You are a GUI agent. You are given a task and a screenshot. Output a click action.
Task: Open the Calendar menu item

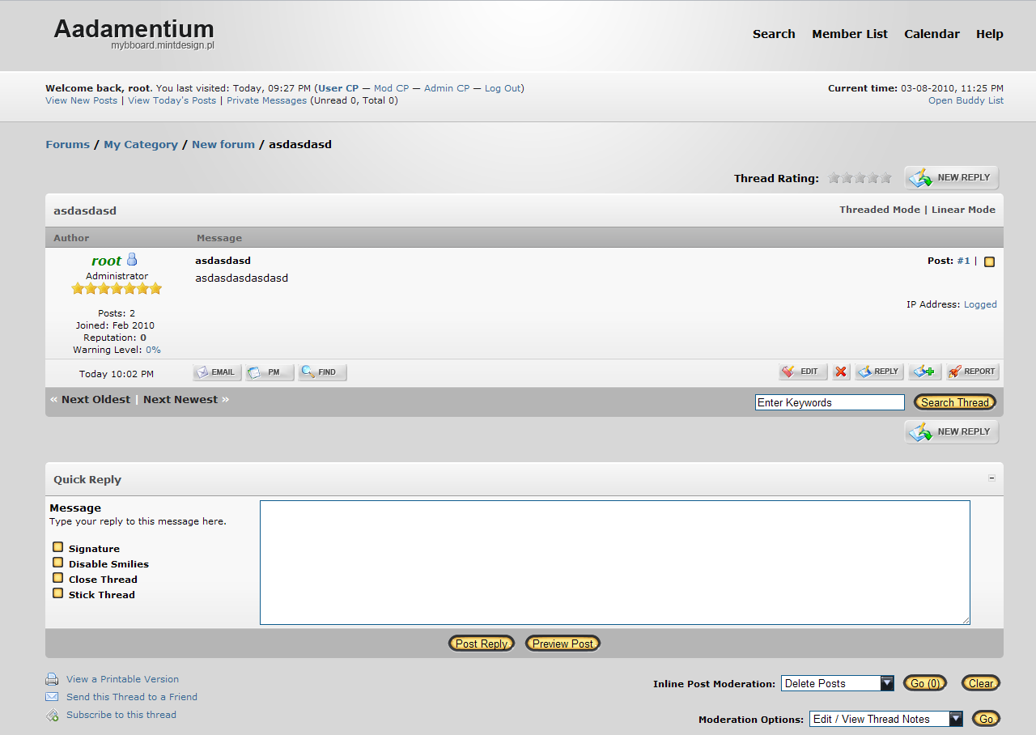932,34
